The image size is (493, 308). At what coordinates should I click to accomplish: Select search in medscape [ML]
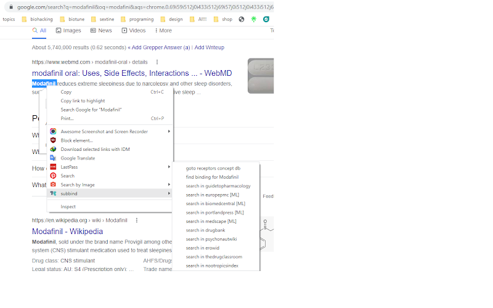point(216,221)
